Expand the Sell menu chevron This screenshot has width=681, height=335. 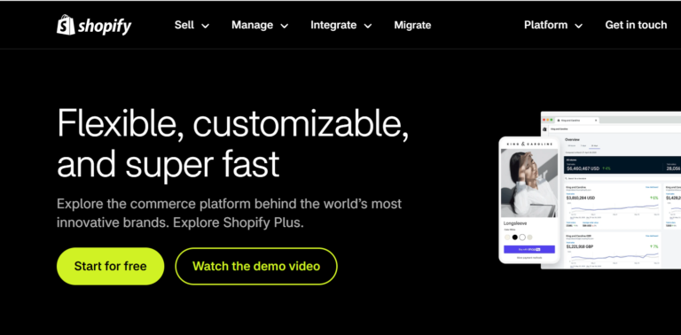coord(206,26)
